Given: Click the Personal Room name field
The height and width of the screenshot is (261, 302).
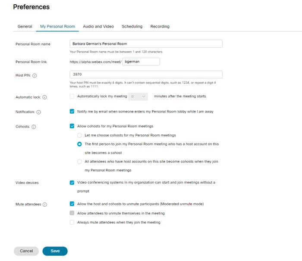Looking at the screenshot, I should [146, 43].
